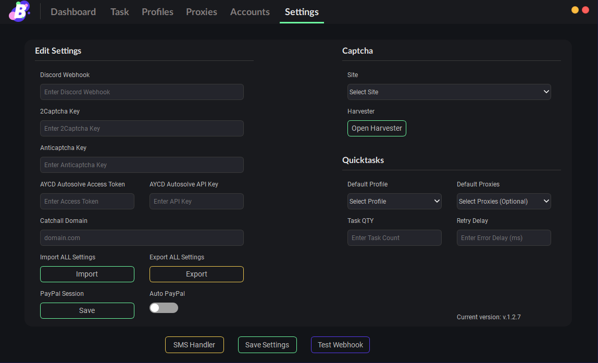Open the SMS Handler
Image resolution: width=598 pixels, height=363 pixels.
coord(194,345)
